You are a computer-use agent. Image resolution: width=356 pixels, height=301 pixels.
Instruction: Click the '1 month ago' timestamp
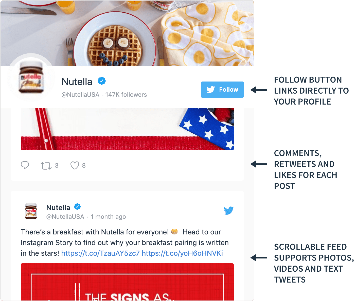click(x=108, y=217)
